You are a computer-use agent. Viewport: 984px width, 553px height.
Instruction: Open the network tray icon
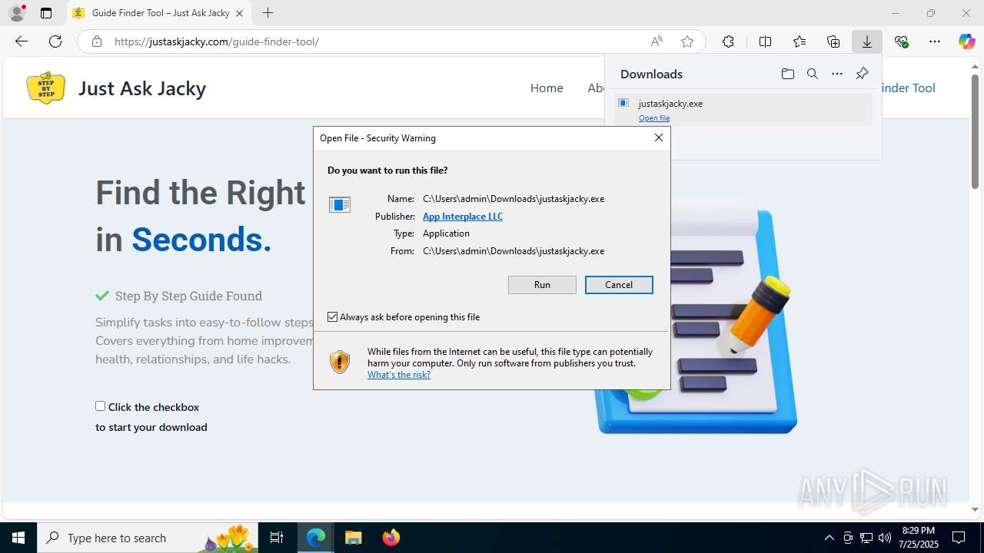866,538
